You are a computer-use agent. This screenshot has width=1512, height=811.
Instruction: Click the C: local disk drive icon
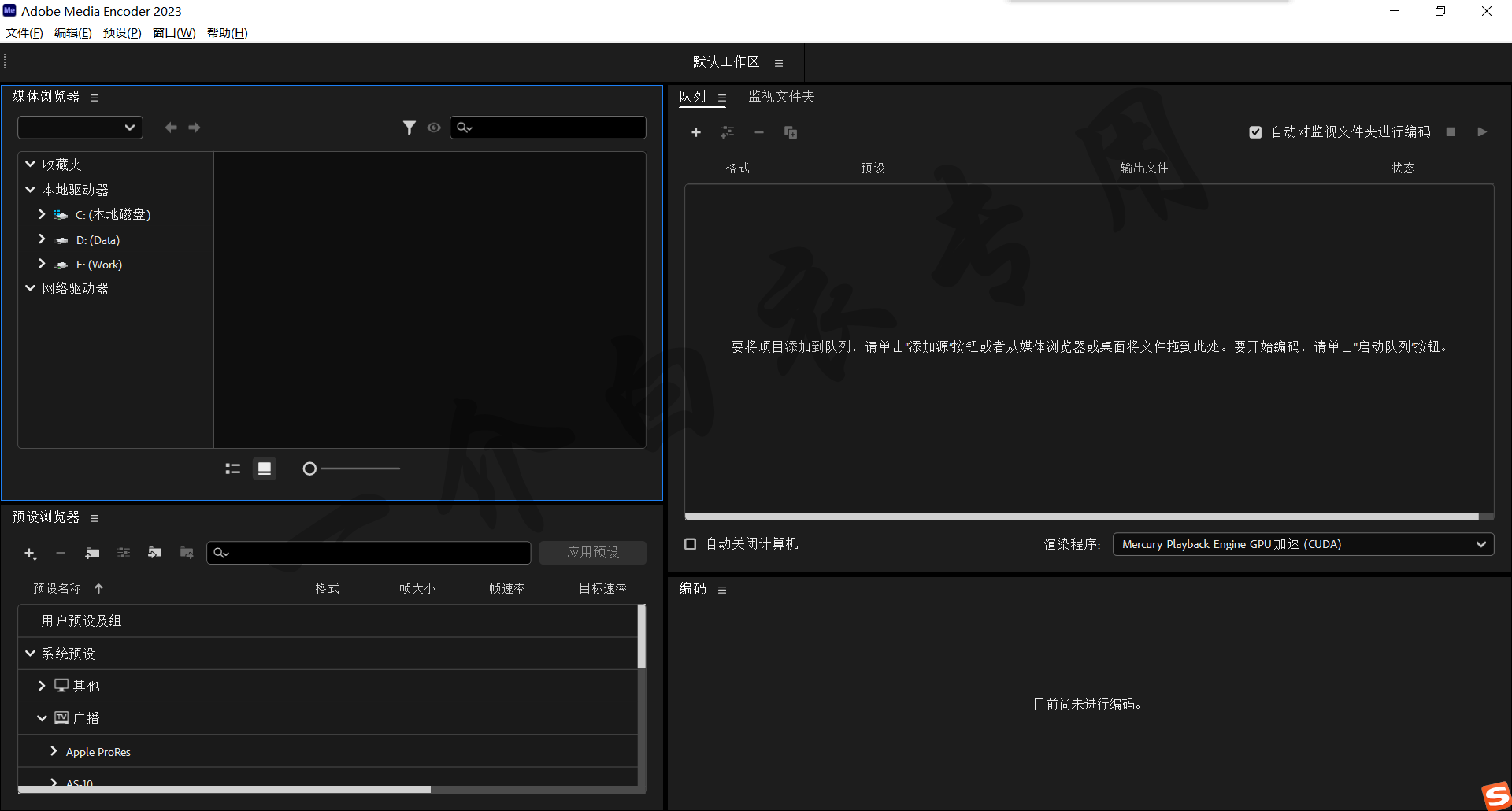coord(61,215)
